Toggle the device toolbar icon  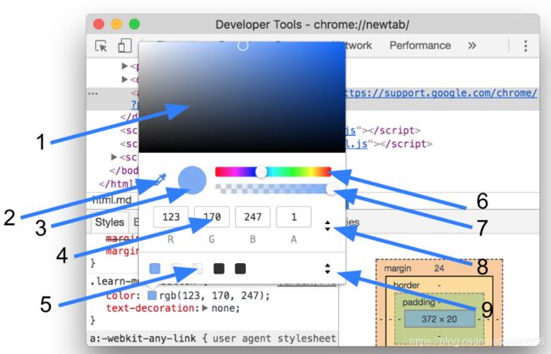pos(125,46)
